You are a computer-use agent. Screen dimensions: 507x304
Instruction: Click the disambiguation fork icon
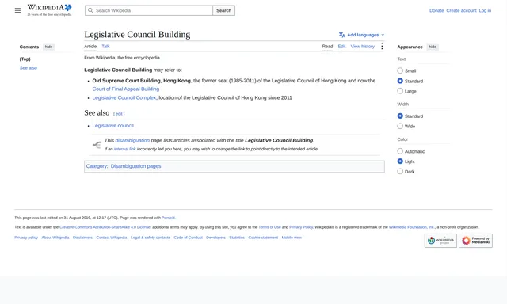97,145
